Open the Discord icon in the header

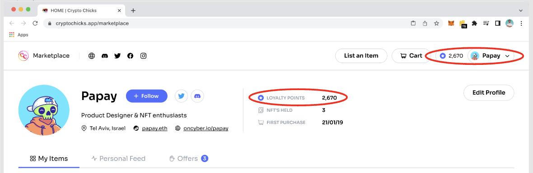click(x=105, y=56)
